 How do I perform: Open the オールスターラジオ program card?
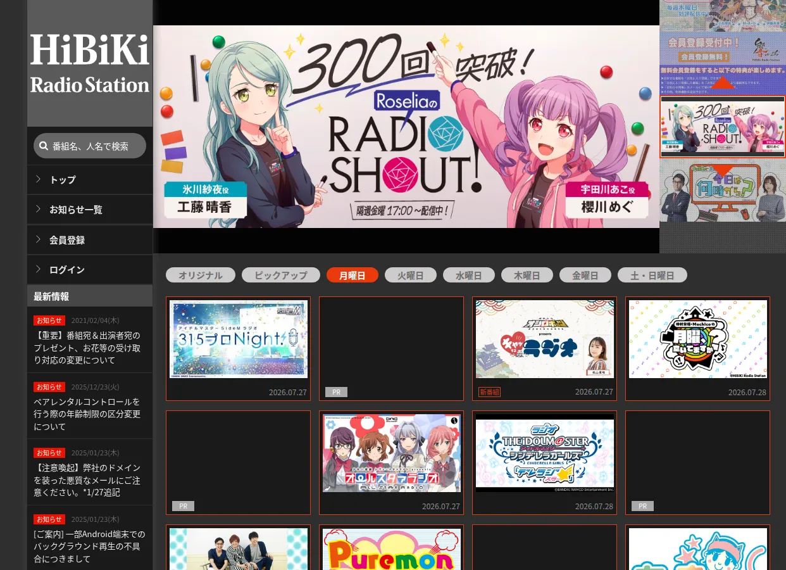(391, 462)
